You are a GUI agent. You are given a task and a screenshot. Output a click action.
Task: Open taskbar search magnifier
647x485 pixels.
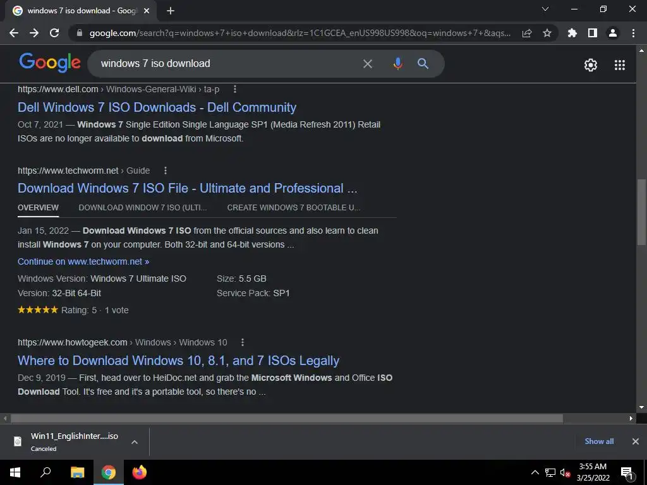(x=45, y=472)
